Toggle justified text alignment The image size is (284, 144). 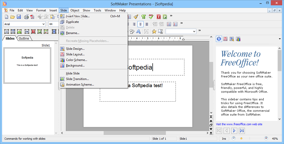pos(147,24)
